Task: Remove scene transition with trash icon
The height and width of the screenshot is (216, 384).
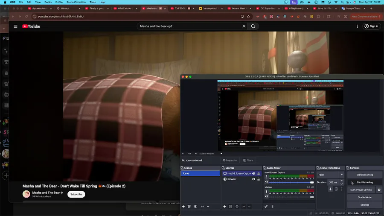Action: tap(336, 189)
